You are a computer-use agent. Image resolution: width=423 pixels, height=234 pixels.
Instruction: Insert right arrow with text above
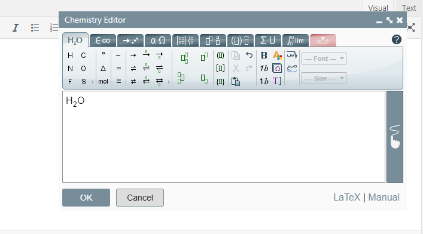click(x=146, y=54)
